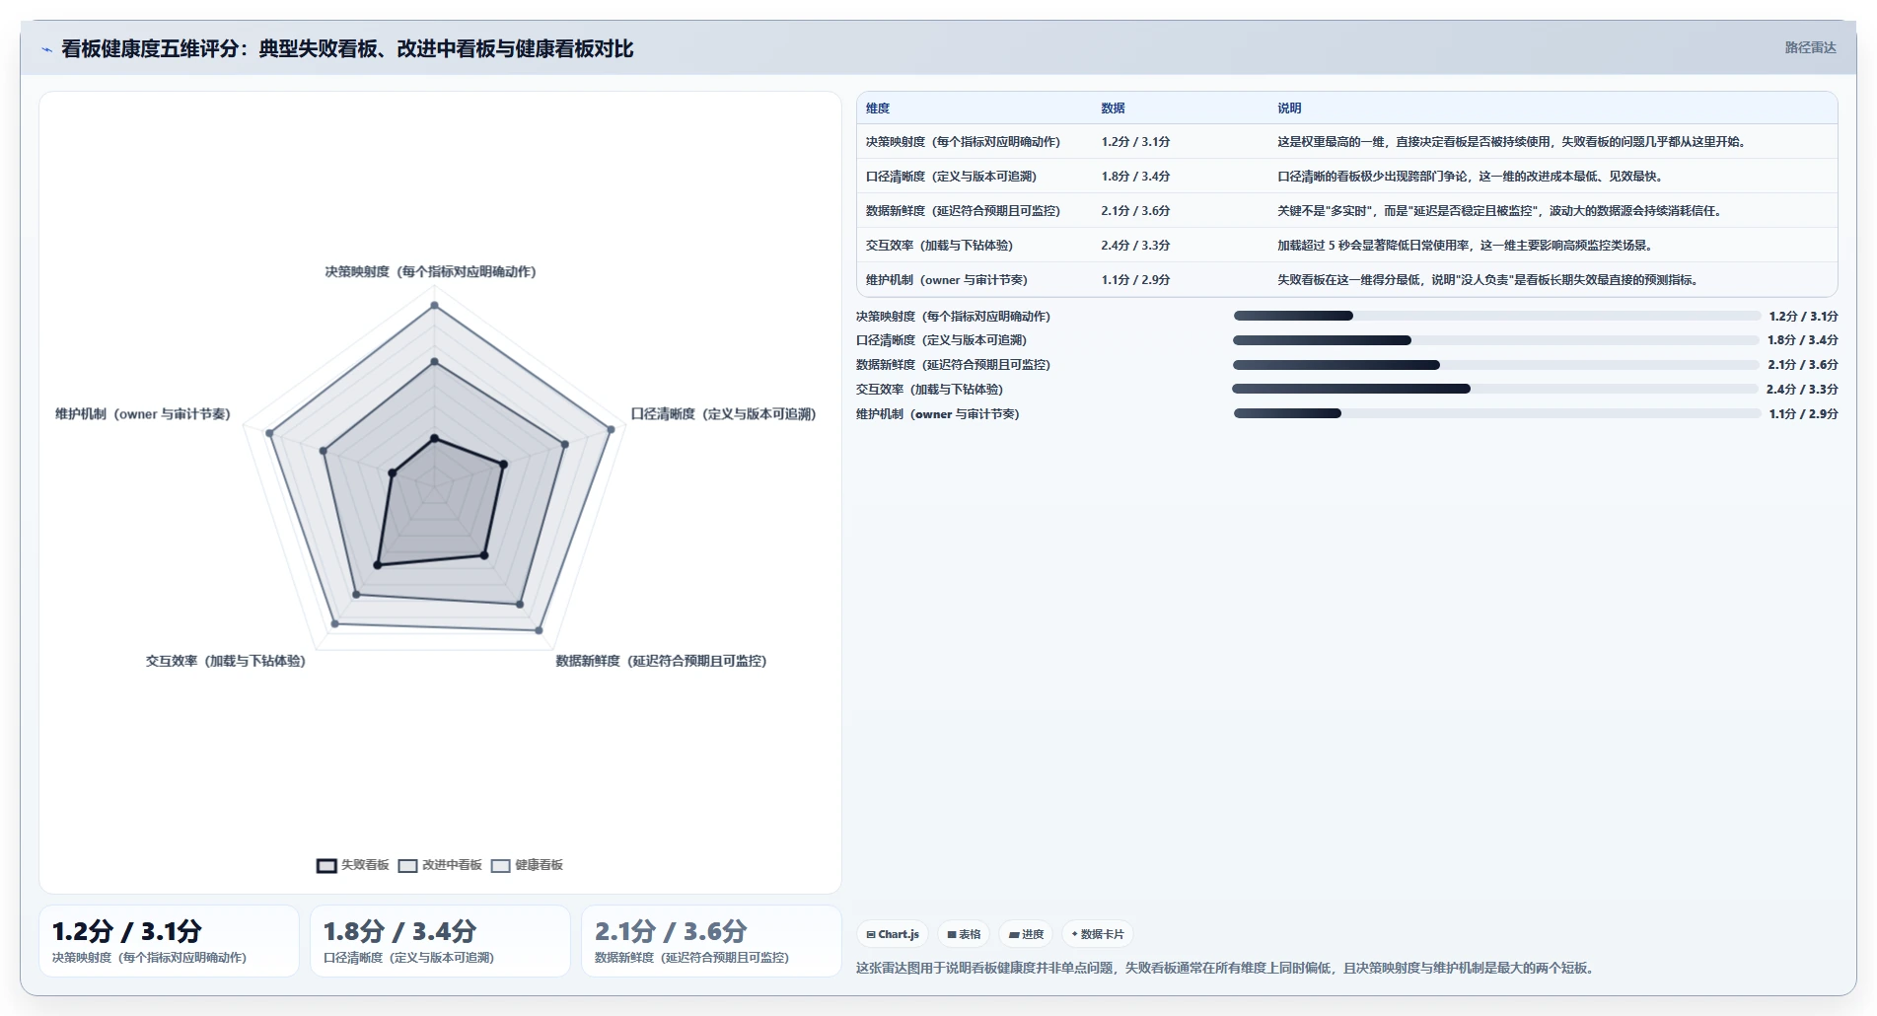
Task: Click the description starting 关键不是"多实时"
Action: pos(1501,211)
